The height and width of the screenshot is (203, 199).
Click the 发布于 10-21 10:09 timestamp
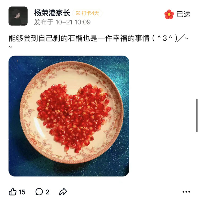click(62, 22)
